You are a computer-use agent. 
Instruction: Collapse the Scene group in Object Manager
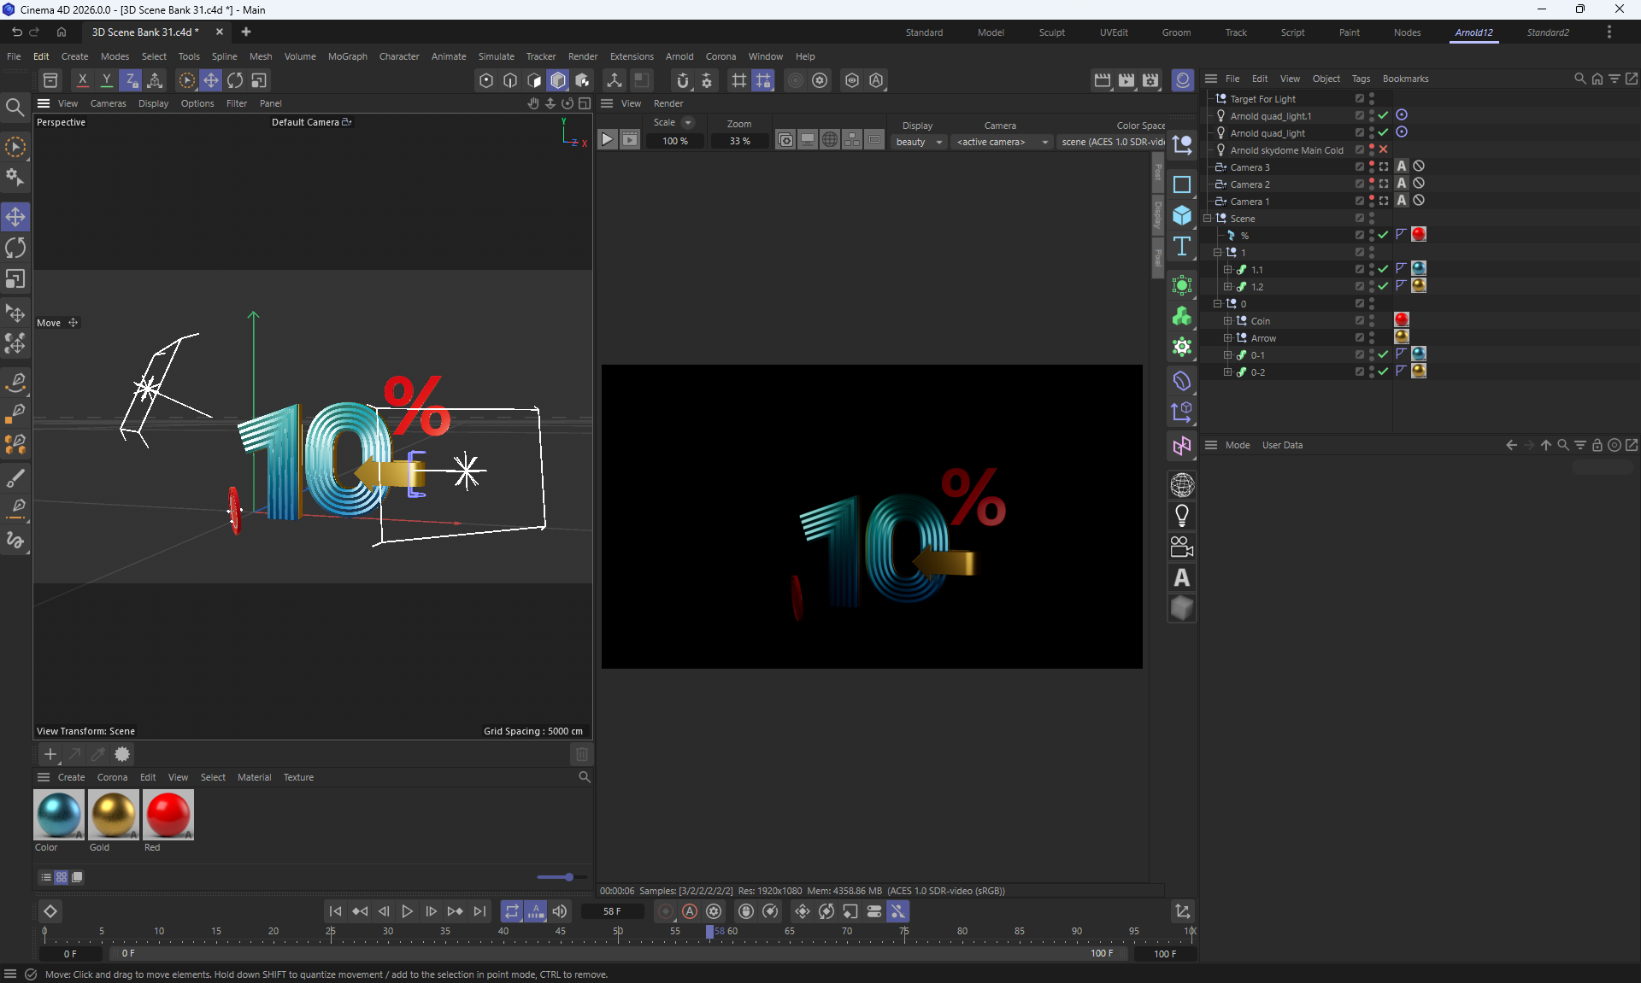[x=1208, y=219]
